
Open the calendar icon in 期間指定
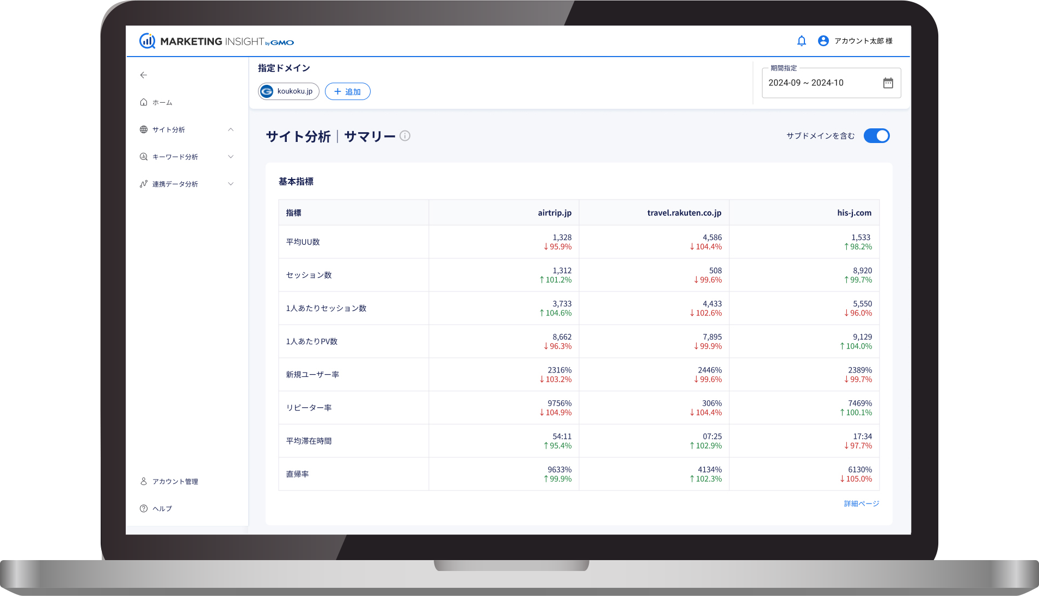[888, 83]
